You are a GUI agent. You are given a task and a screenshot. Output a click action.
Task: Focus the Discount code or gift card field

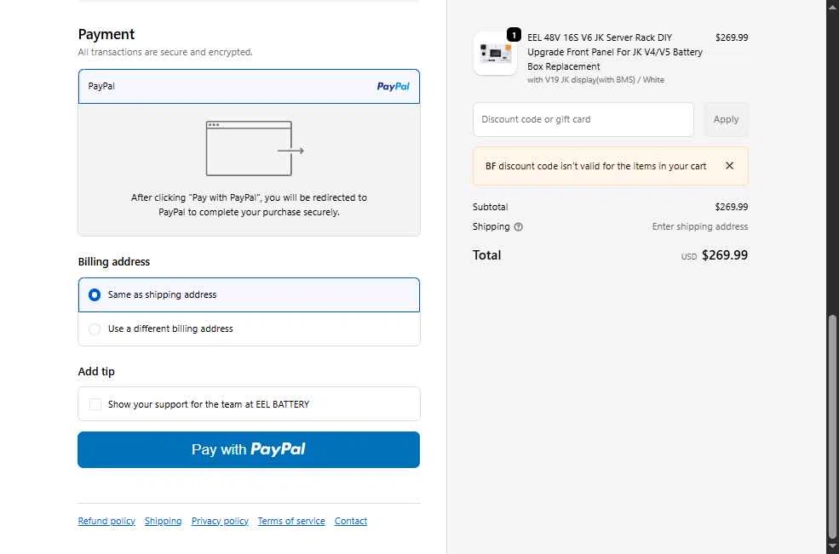click(x=583, y=119)
